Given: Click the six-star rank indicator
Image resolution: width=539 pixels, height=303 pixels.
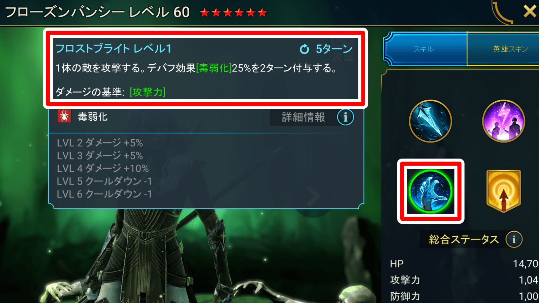Looking at the screenshot, I should 233,13.
